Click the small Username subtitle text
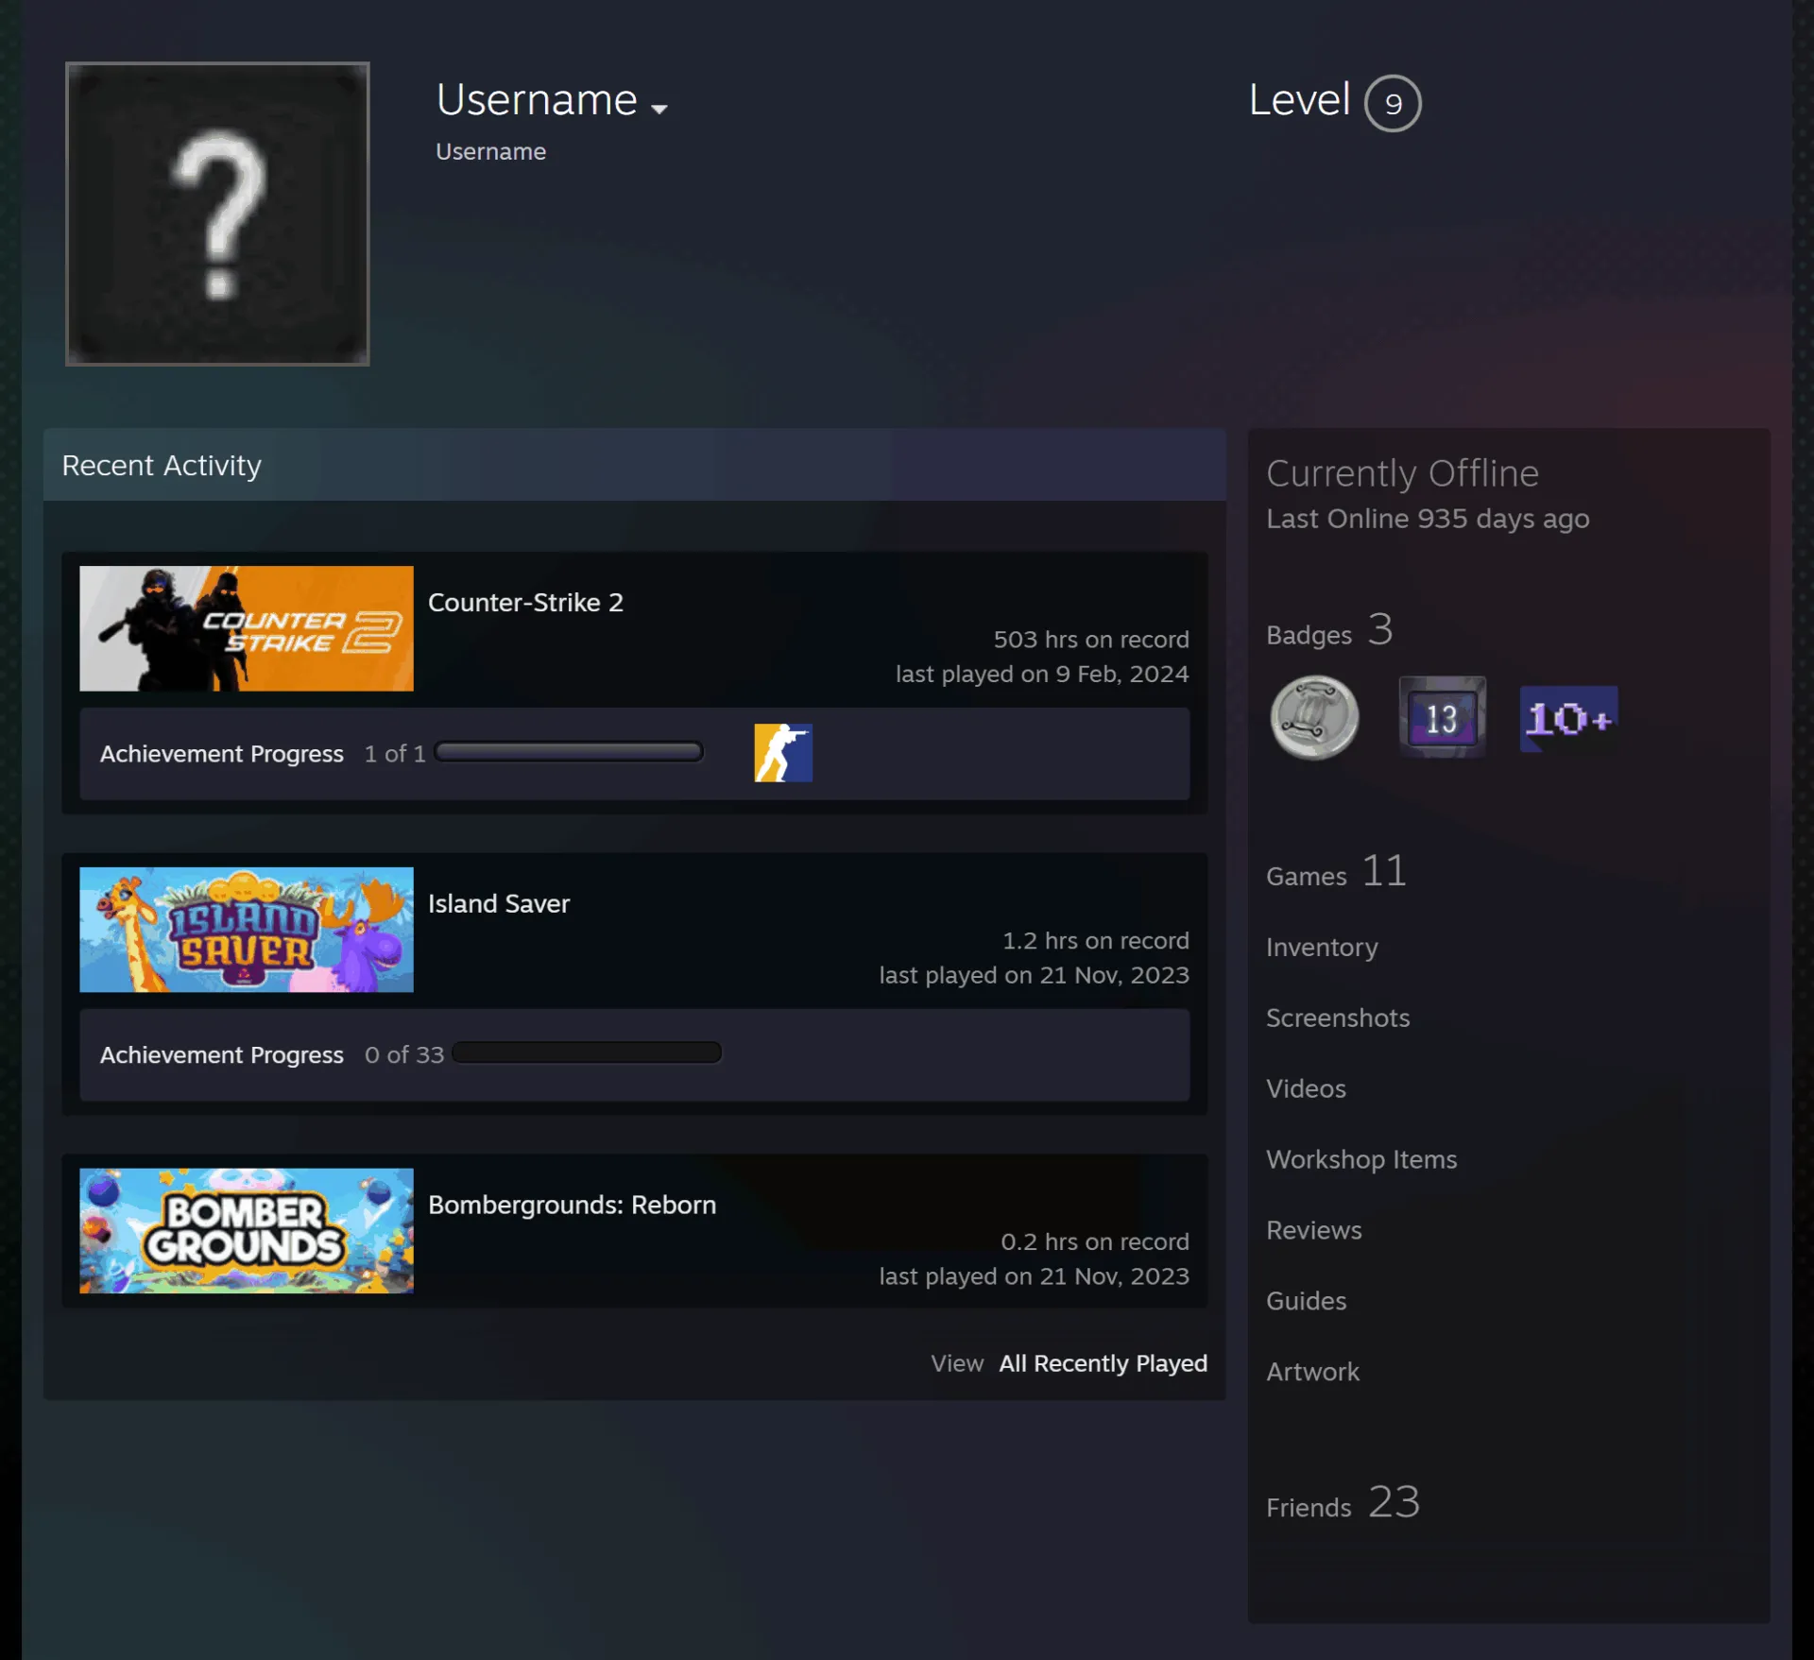The height and width of the screenshot is (1660, 1814). pos(490,151)
